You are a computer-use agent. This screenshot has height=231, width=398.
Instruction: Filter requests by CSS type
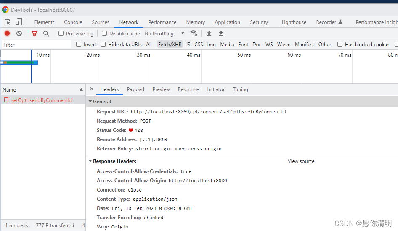click(199, 45)
